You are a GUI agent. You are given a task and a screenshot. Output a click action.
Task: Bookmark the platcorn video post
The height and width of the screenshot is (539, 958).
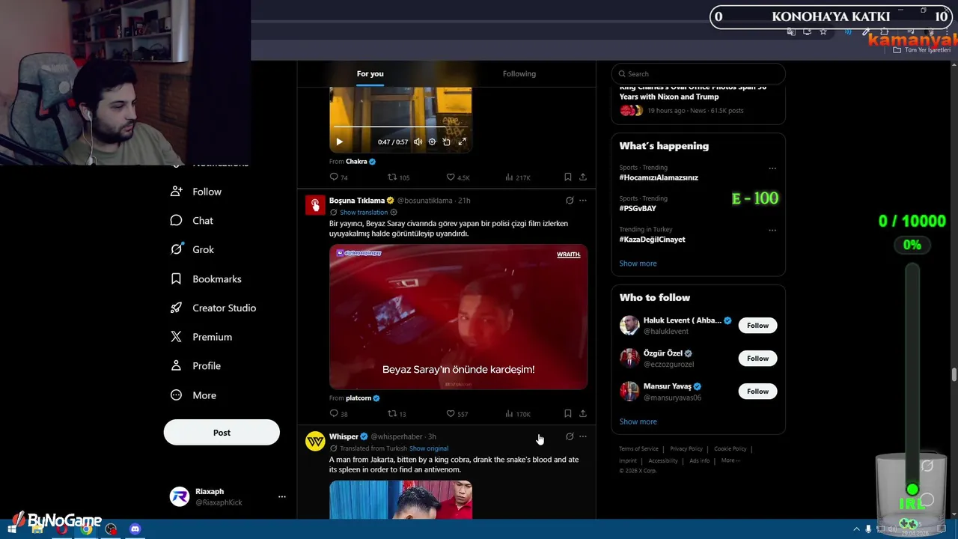pos(568,414)
